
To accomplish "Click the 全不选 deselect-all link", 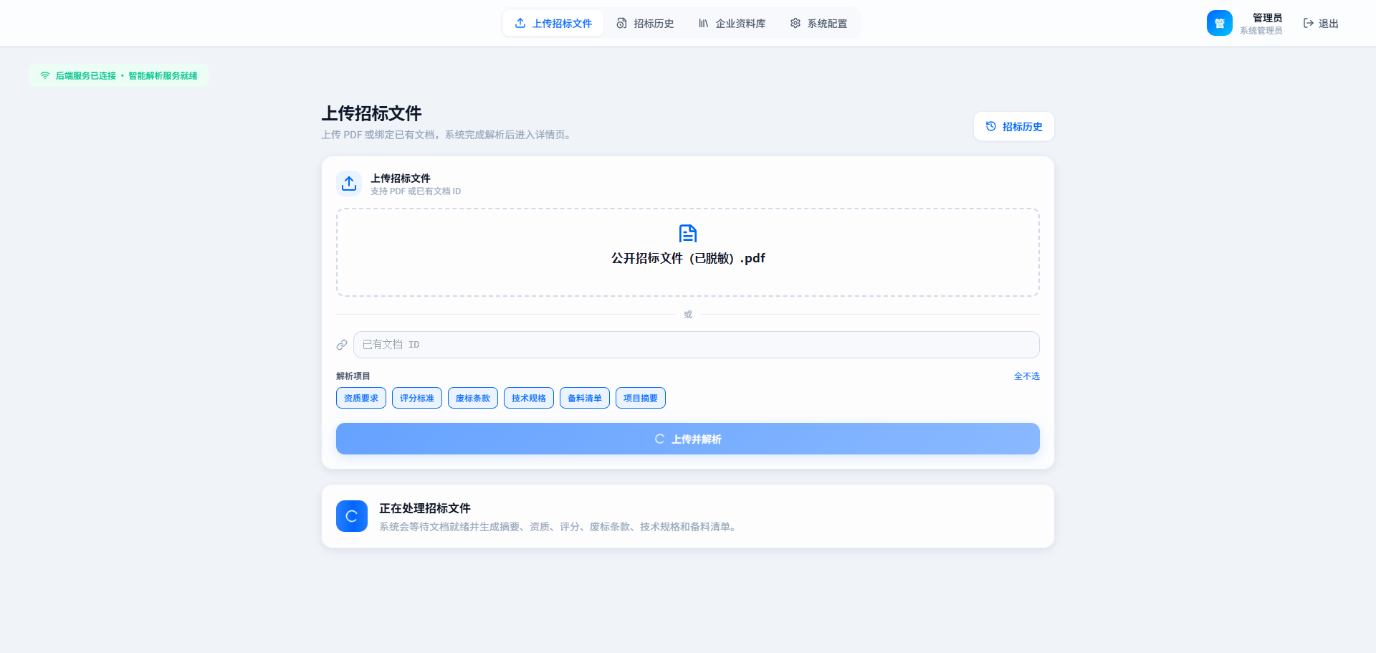I will coord(1026,376).
